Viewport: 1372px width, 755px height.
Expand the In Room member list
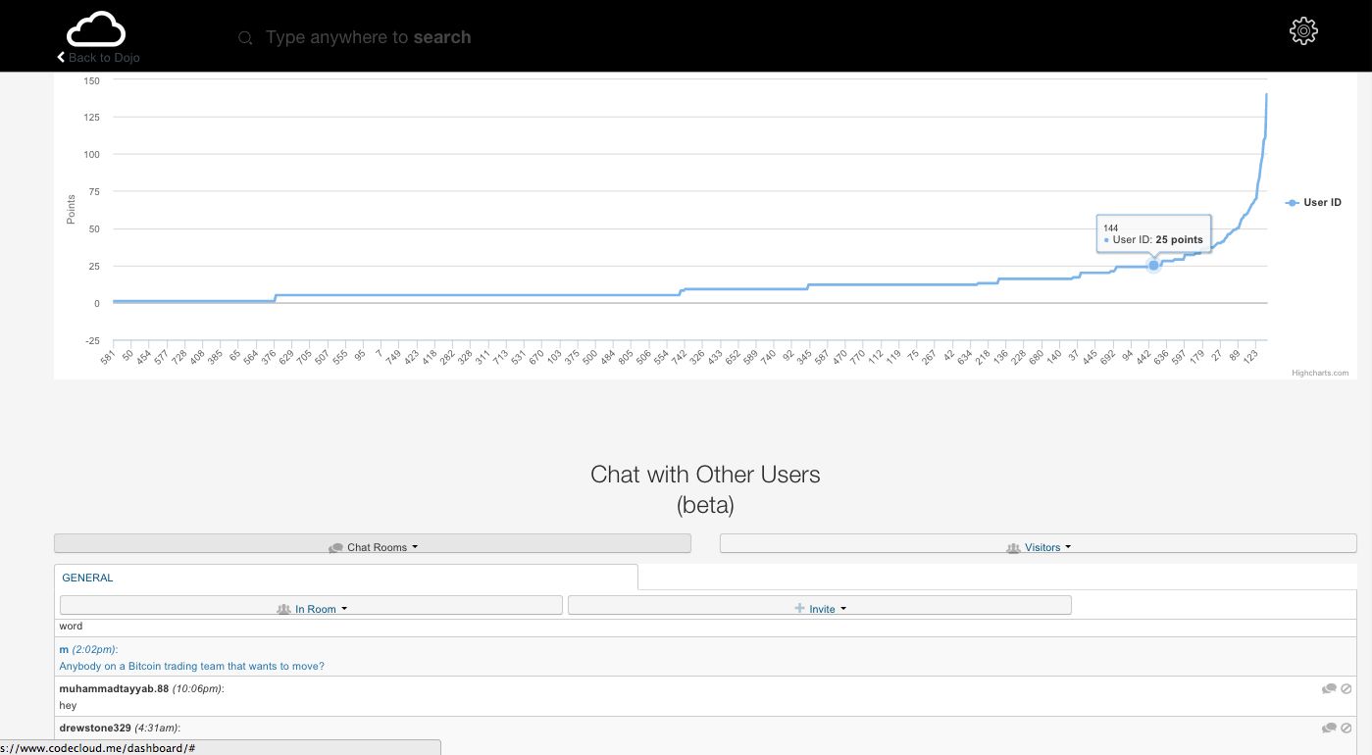[x=314, y=608]
